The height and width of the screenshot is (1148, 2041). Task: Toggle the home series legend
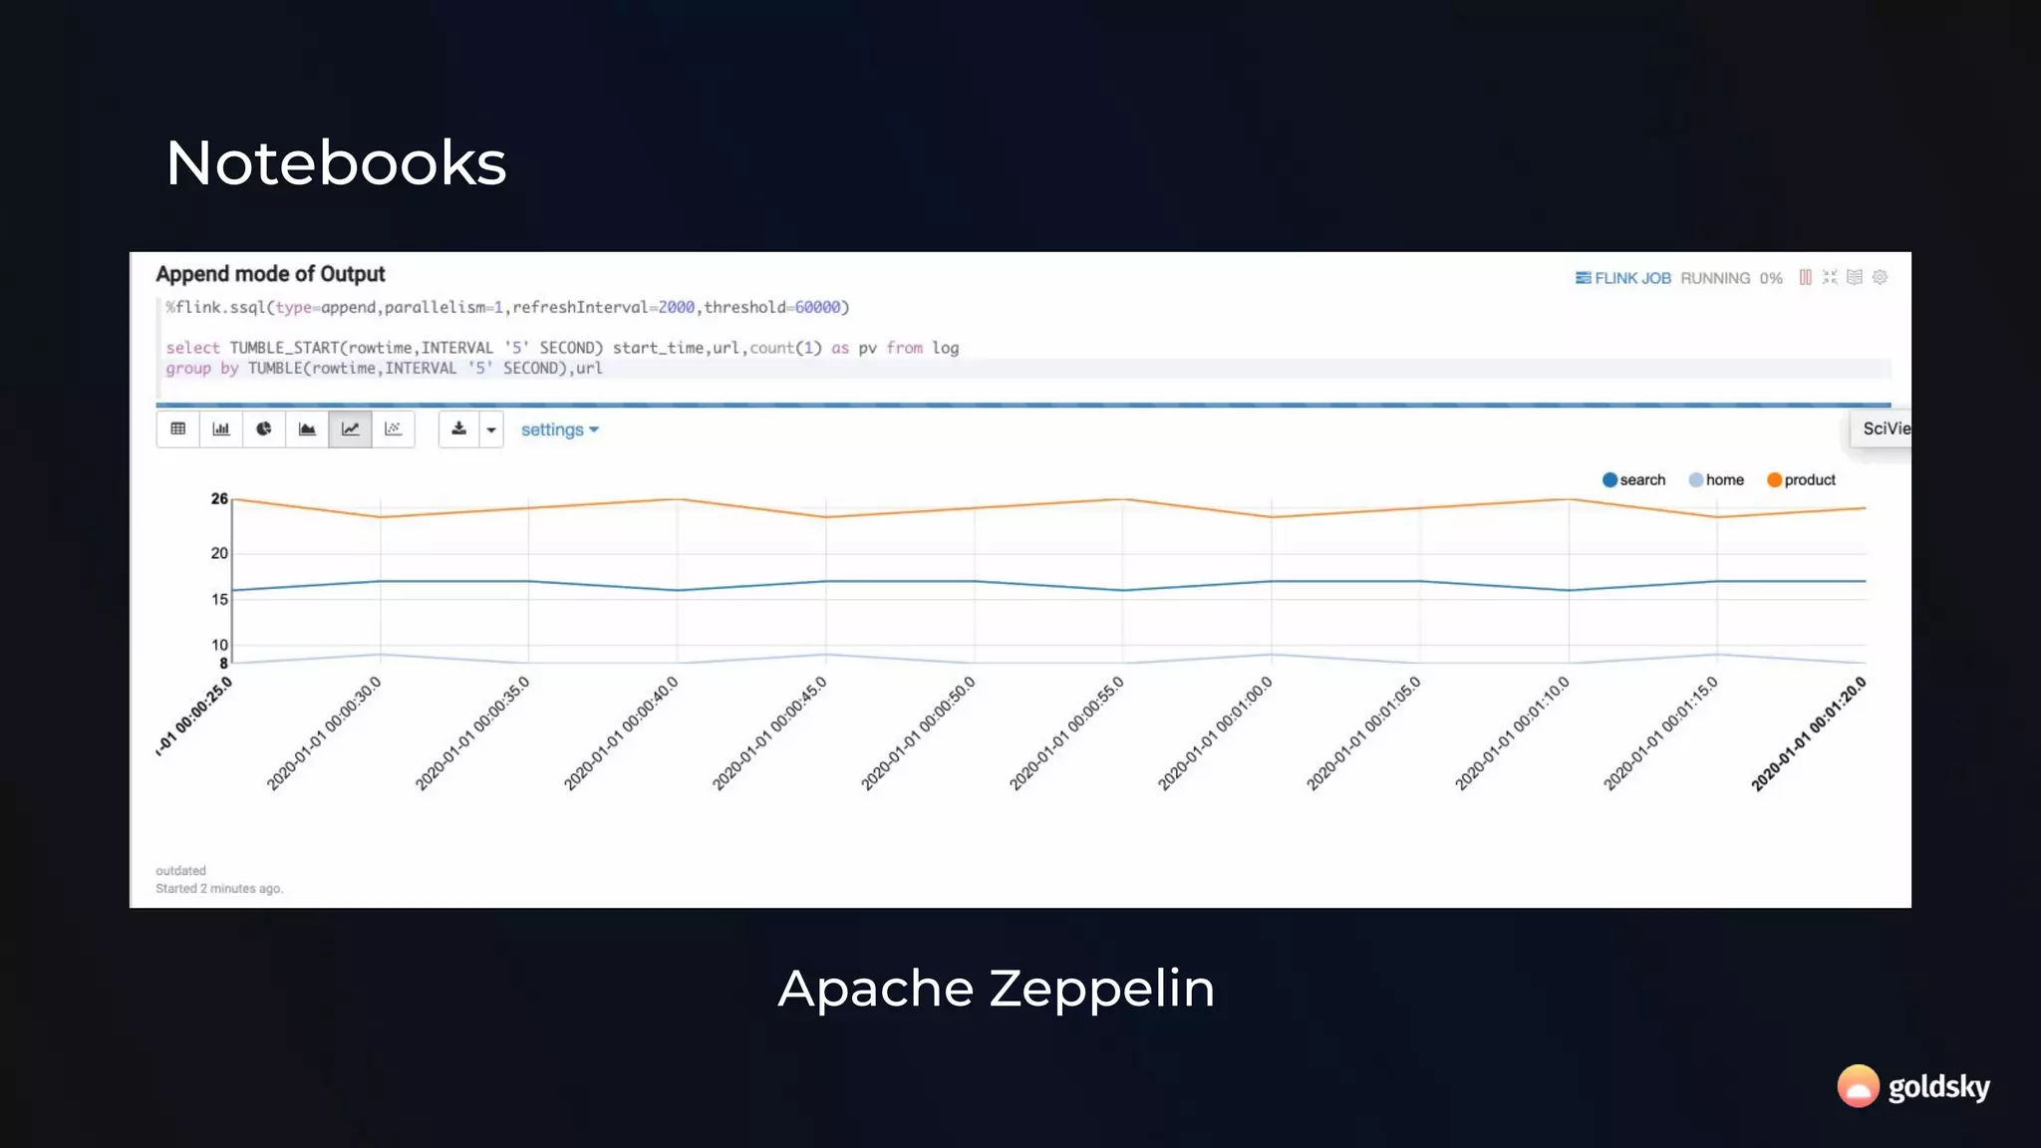coord(1716,479)
